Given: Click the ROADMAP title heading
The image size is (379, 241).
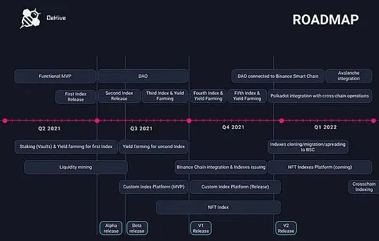Looking at the screenshot, I should pos(326,19).
